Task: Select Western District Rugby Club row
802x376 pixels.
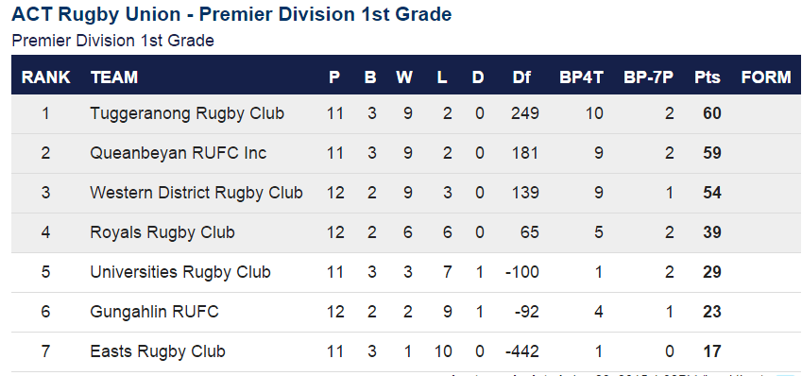Action: 406,193
